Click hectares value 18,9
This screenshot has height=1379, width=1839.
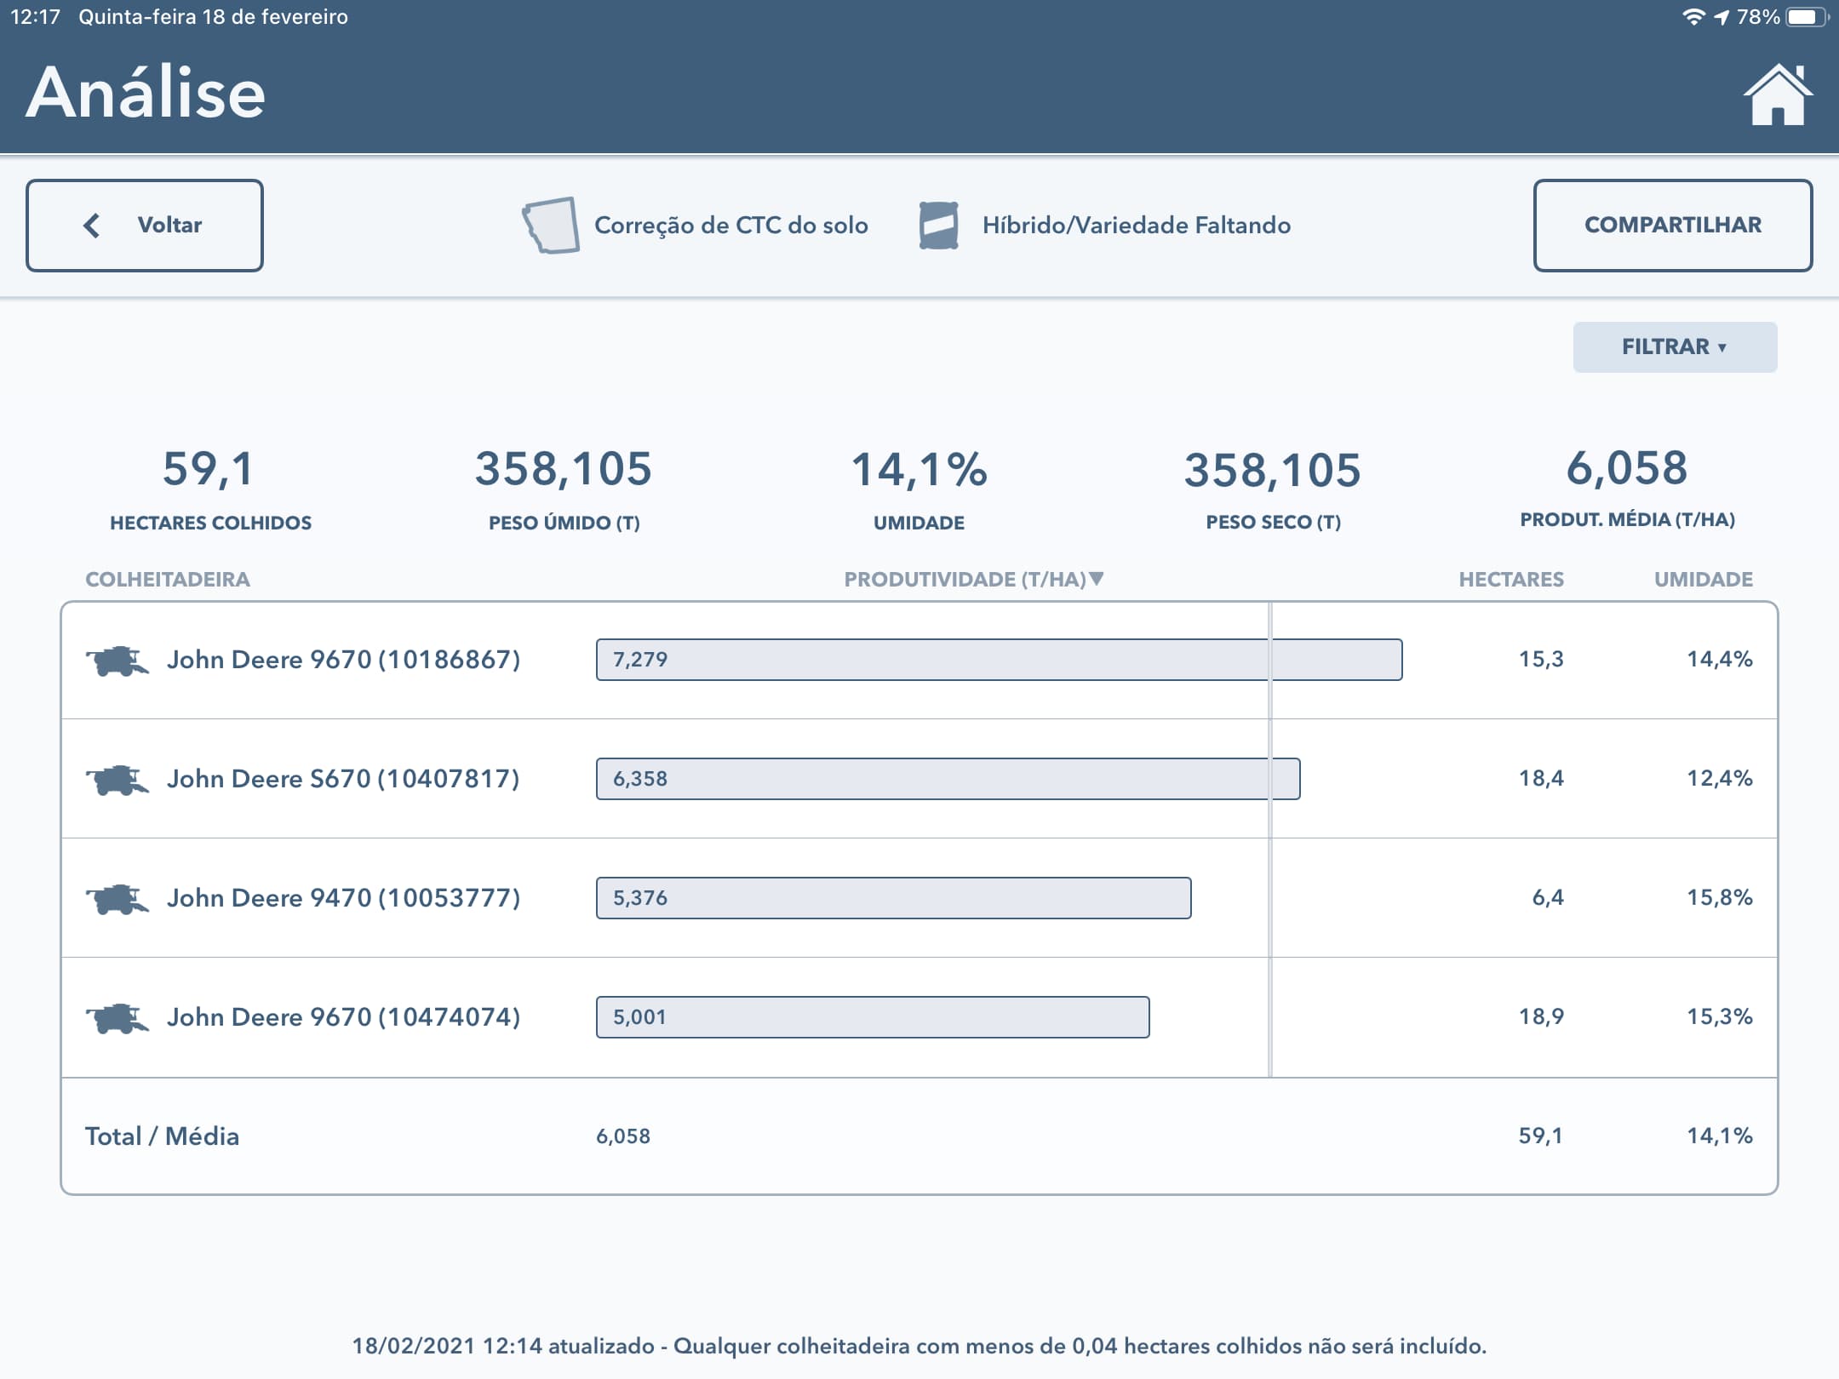coord(1542,1016)
